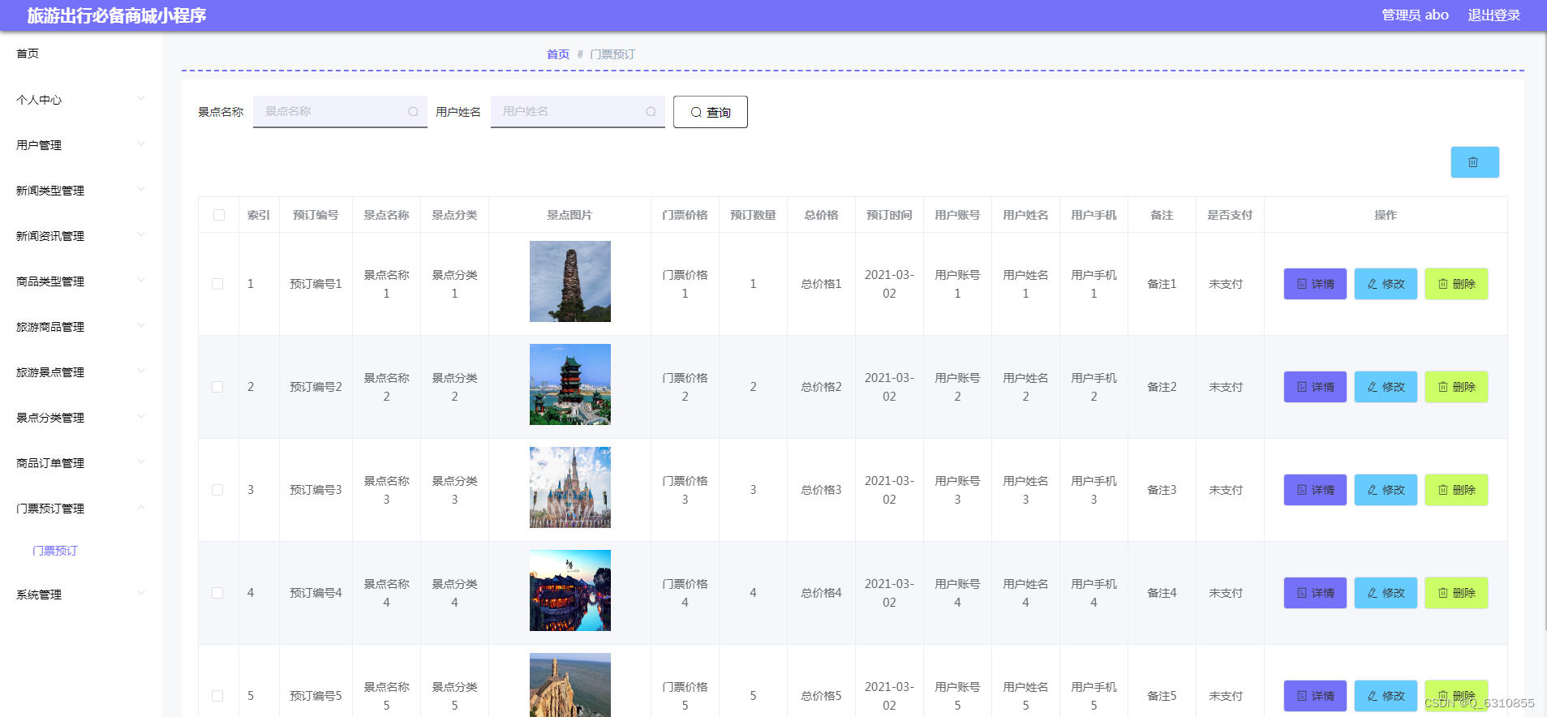Viewport: 1547px width, 717px height.
Task: Click 删除 for 预订编号3
Action: pos(1456,490)
